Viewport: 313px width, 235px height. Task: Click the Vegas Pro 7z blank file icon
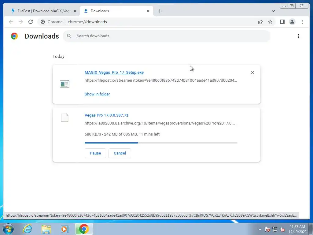click(x=64, y=118)
